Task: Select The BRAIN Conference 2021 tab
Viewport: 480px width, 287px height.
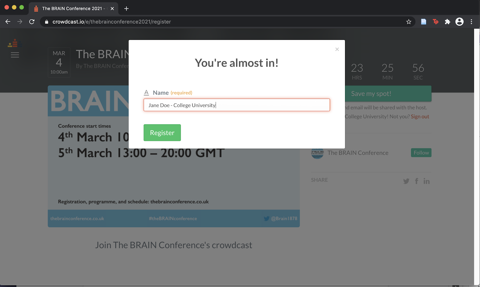Action: (x=73, y=8)
